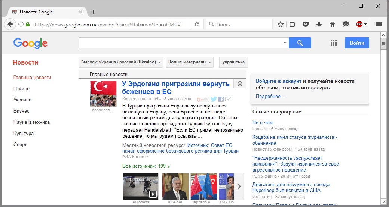The width and height of the screenshot is (389, 207).
Task: Open the Google apps grid
Action: [x=334, y=43]
